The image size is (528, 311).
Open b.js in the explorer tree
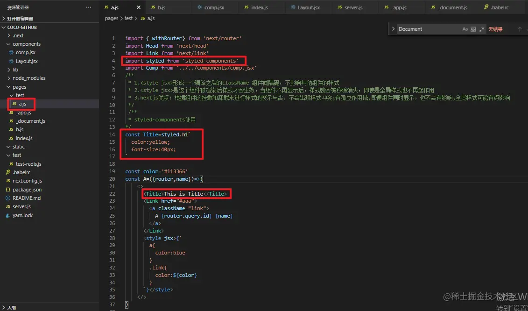(50, 129)
